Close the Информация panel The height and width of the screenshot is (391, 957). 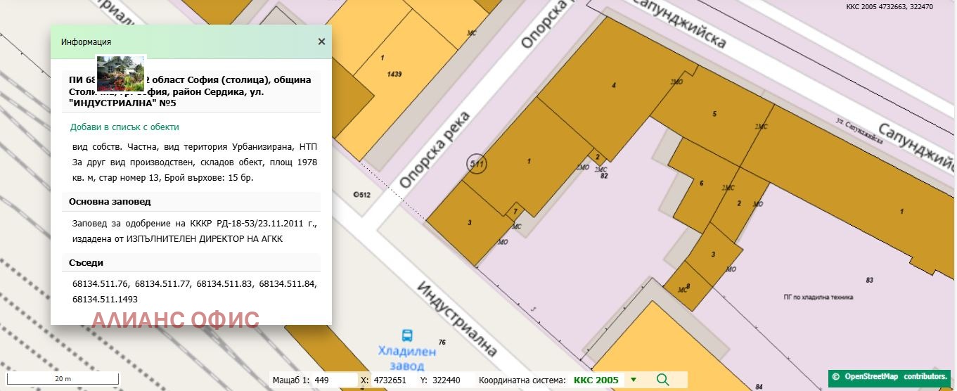[321, 41]
